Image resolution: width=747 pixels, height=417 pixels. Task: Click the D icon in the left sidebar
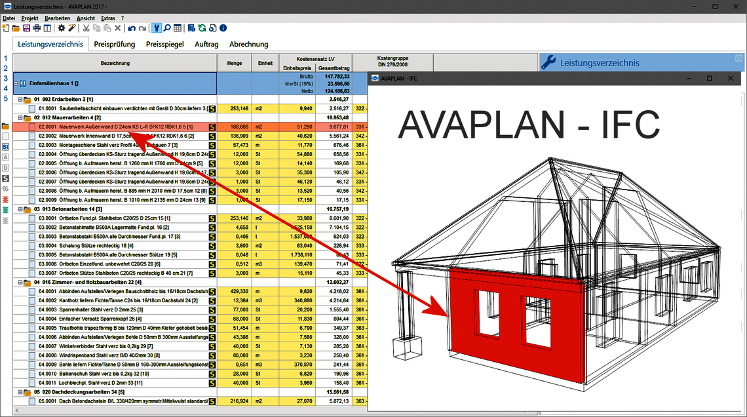point(6,168)
